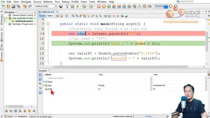This screenshot has width=210, height=118.
Task: Click the New File toolbar icon
Action: point(4,6)
